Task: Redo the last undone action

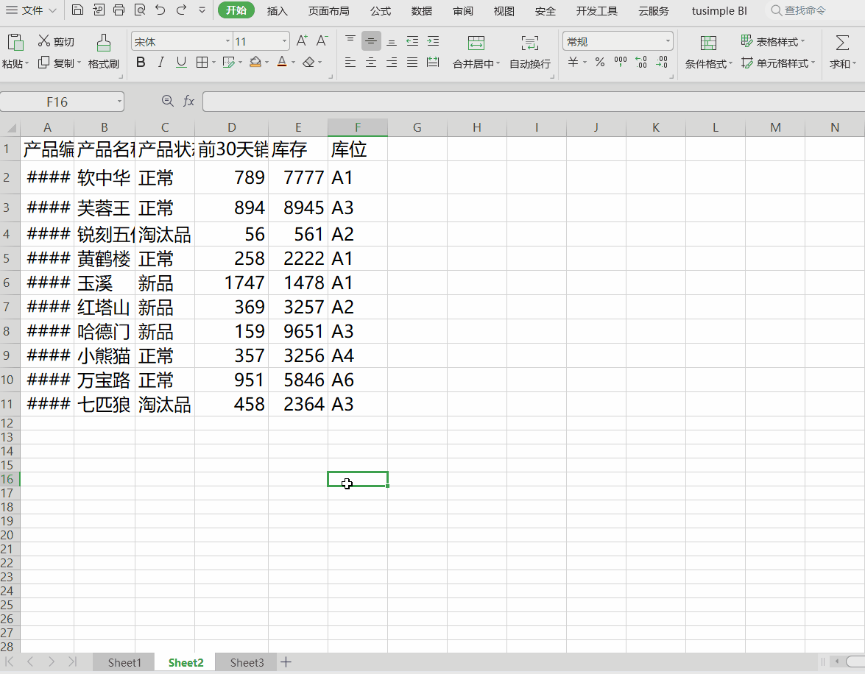Action: [182, 10]
